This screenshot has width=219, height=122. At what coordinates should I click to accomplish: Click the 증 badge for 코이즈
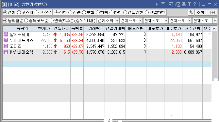click(x=6, y=46)
